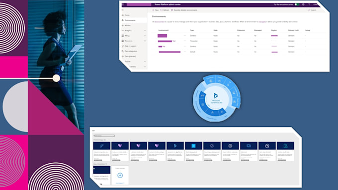338x190 pixels.
Task: Click the 'managed' link in the description text
Action: tap(262, 22)
